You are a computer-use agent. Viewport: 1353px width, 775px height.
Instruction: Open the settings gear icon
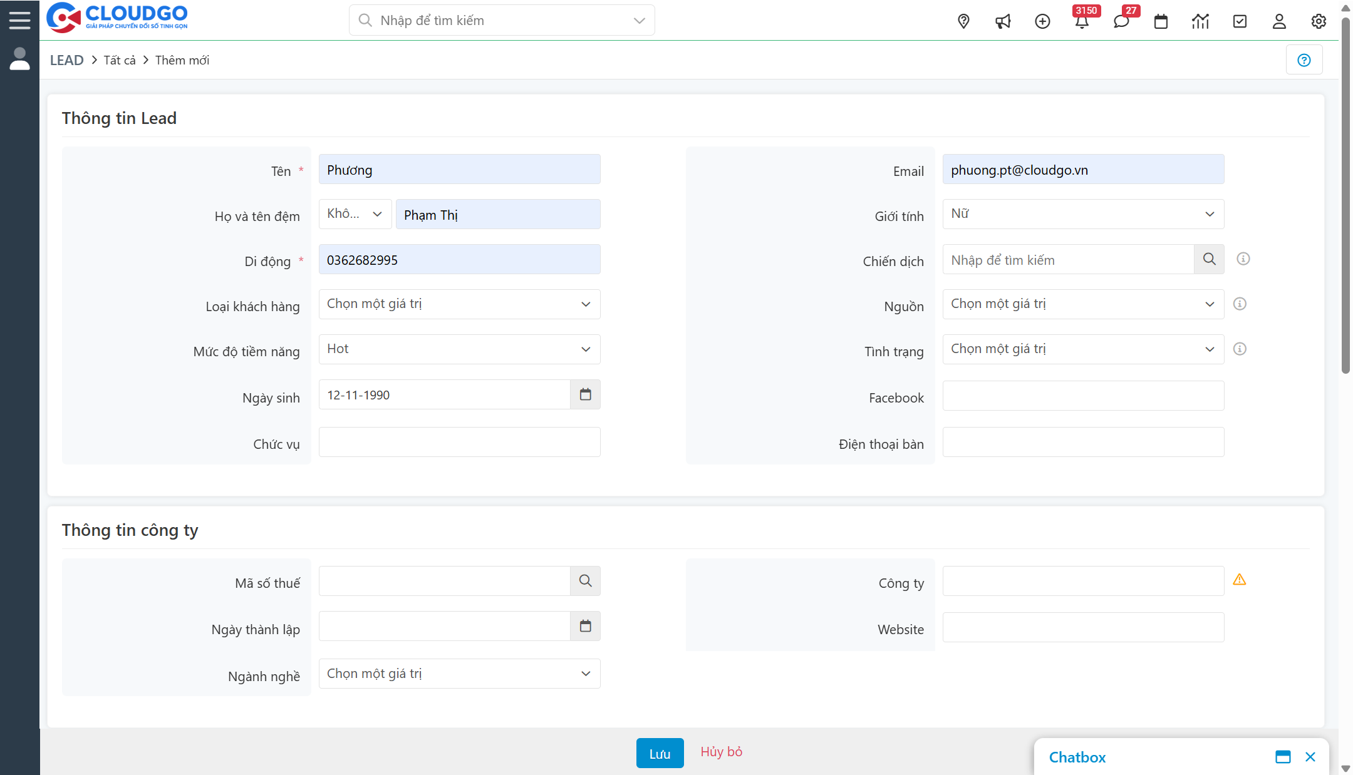coord(1319,21)
